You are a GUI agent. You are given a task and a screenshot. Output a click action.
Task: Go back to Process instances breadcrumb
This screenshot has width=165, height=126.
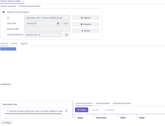(9, 6)
